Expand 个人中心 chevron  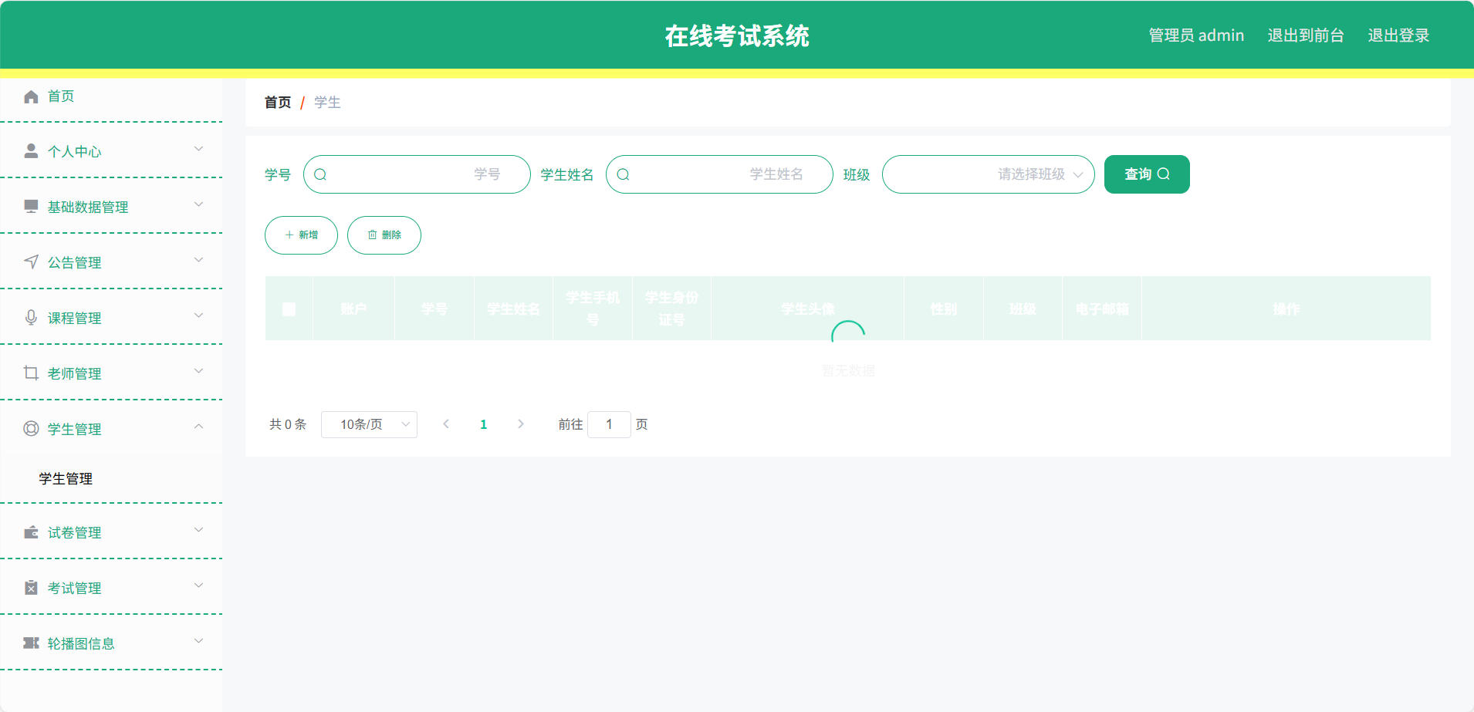click(198, 149)
